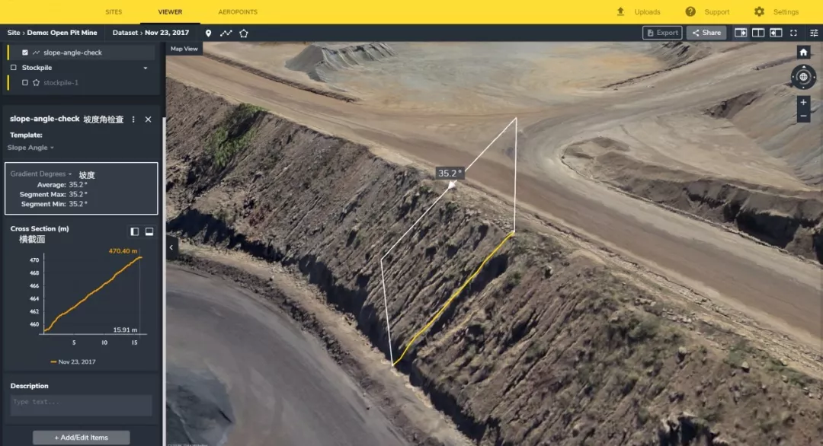Reset map to home view
This screenshot has height=446, width=823.
tap(803, 53)
